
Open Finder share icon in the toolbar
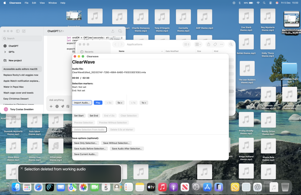[208, 44]
